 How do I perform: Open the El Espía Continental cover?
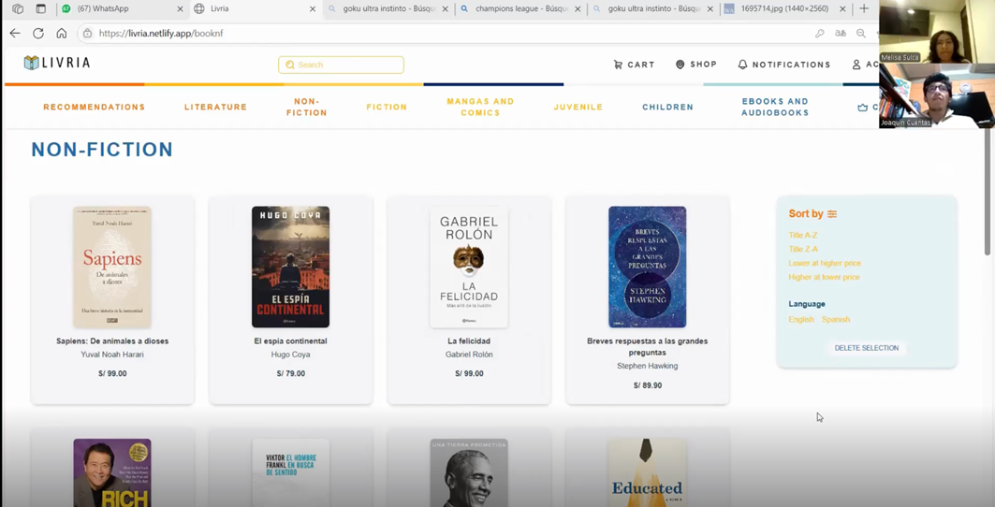[x=290, y=268]
